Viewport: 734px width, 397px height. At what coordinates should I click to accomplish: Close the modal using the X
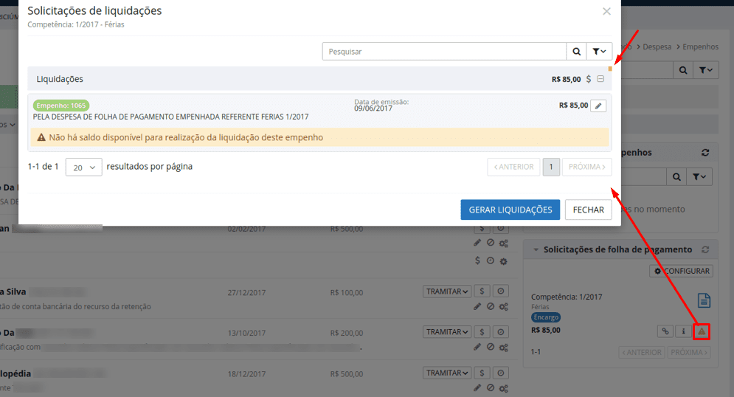606,12
